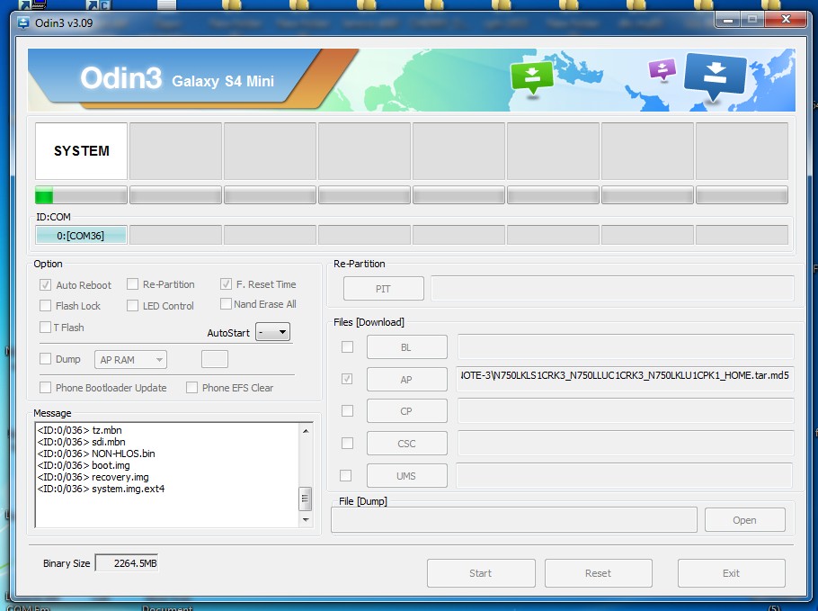Enable the Flash Lock option
818x611 pixels.
pyautogui.click(x=45, y=306)
